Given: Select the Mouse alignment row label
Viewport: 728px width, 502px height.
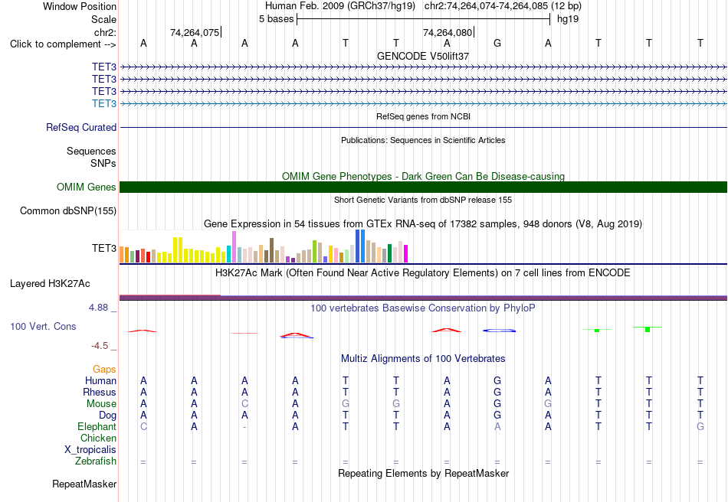Looking at the screenshot, I should tap(101, 404).
